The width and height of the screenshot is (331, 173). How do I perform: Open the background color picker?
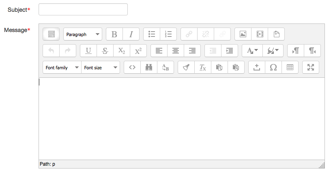273,51
